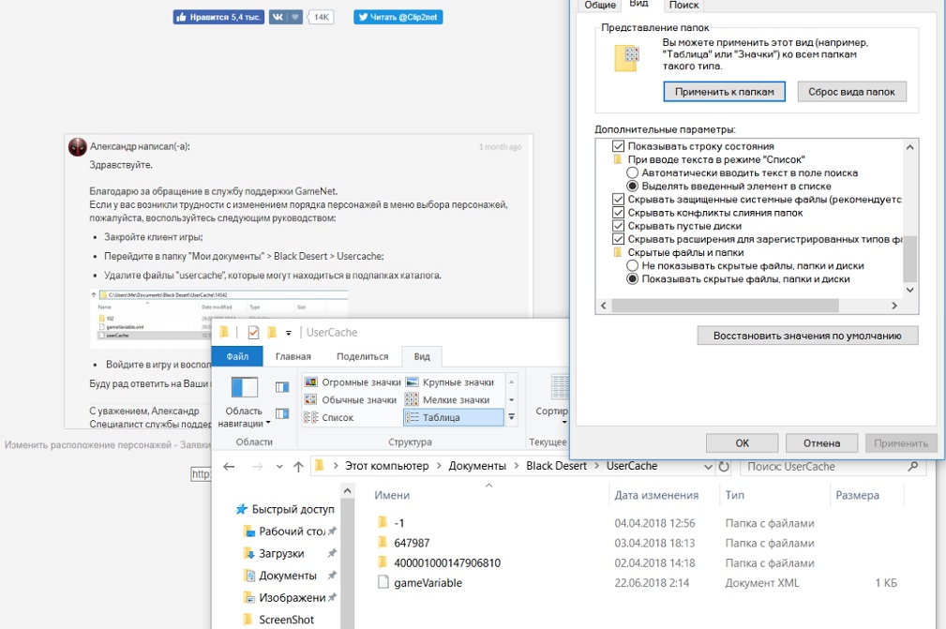Toggle Show status bar checkbox
The width and height of the screenshot is (946, 629).
(x=618, y=146)
